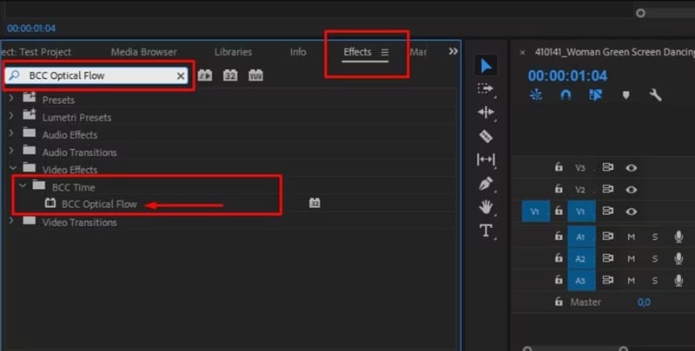Toggle lock on V2 track

point(559,189)
